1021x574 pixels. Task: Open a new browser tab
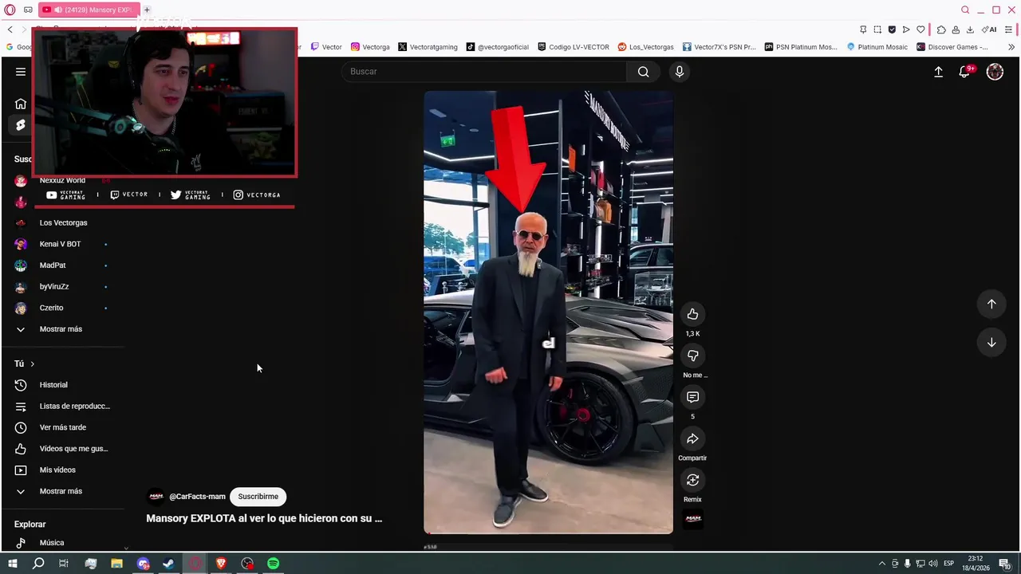[147, 10]
